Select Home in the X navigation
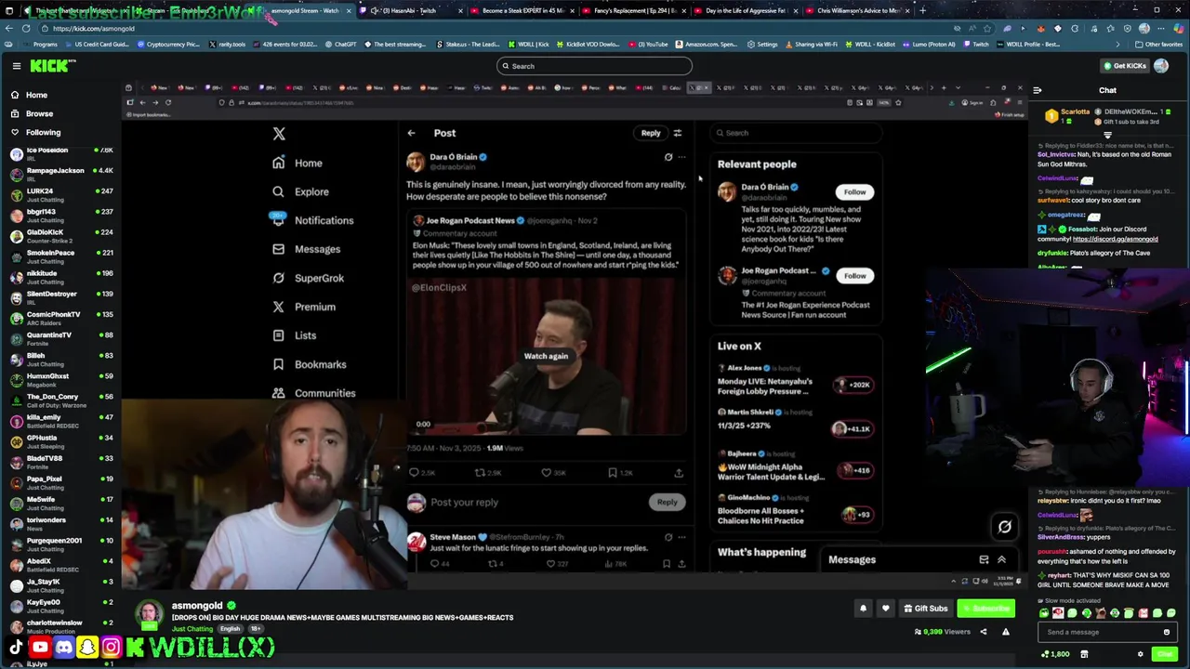Screen dimensions: 1190x669 tap(297, 163)
